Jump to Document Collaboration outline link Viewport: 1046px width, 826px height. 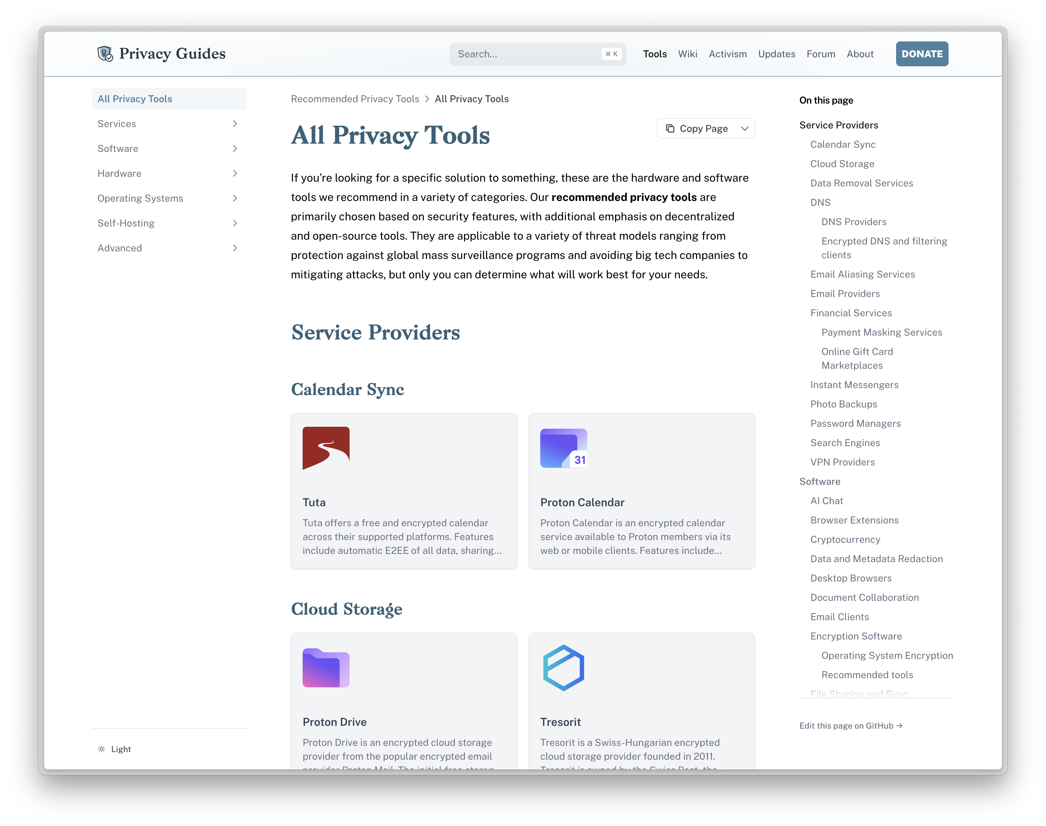click(864, 598)
